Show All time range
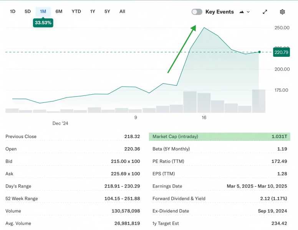The width and height of the screenshot is (298, 230). 122,11
